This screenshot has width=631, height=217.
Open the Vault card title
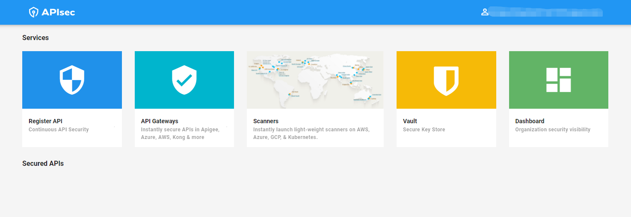410,121
